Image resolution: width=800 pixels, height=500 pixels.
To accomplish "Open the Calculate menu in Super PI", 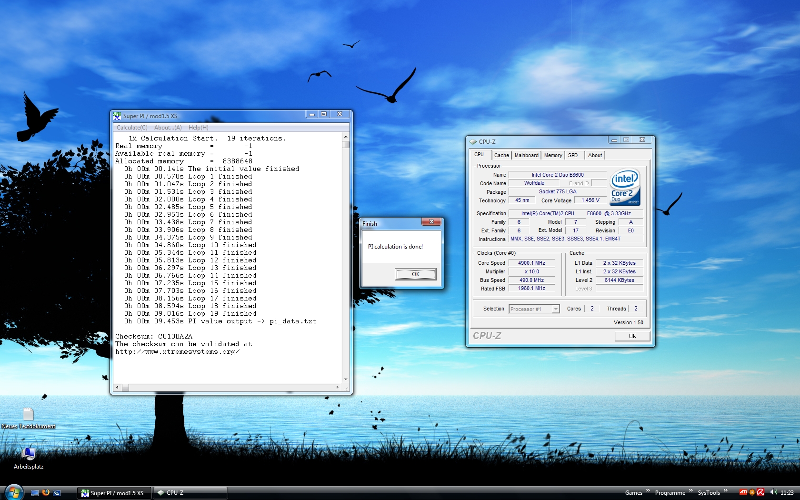I will click(131, 127).
